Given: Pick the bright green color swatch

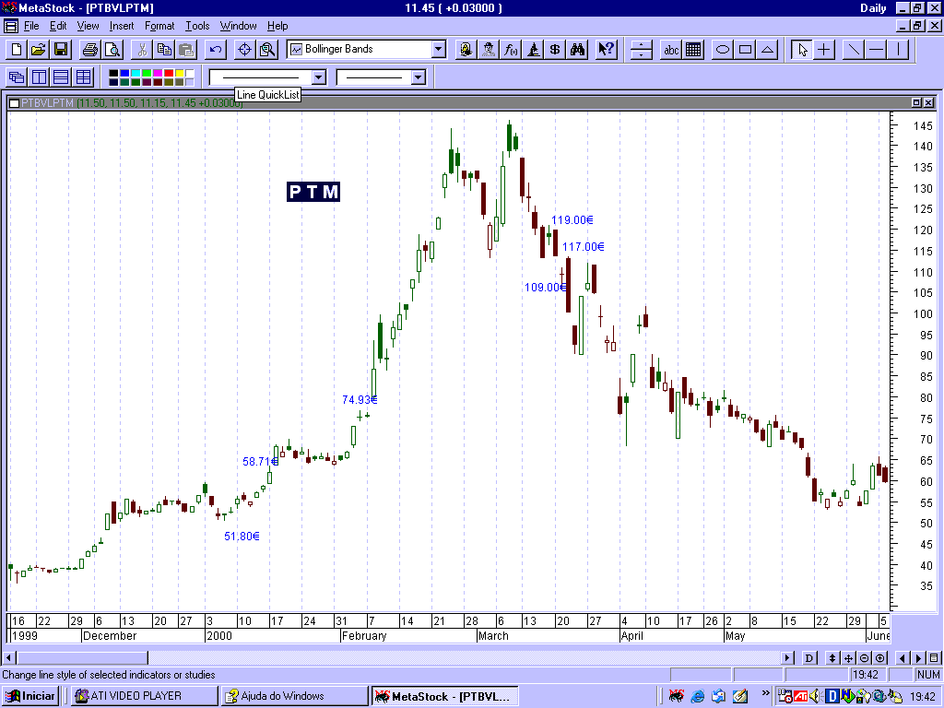Looking at the screenshot, I should coord(147,73).
